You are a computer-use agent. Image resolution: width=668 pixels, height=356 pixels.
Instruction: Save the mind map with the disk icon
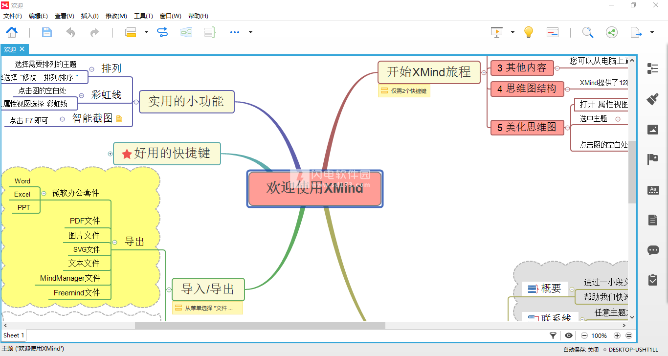tap(46, 32)
